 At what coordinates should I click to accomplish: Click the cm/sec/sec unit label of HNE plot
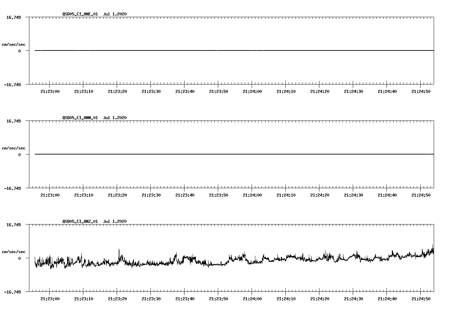(13, 44)
